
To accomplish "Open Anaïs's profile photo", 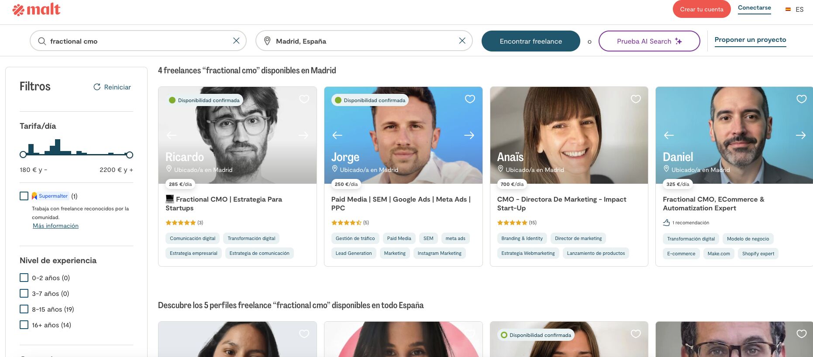I will coord(569,135).
